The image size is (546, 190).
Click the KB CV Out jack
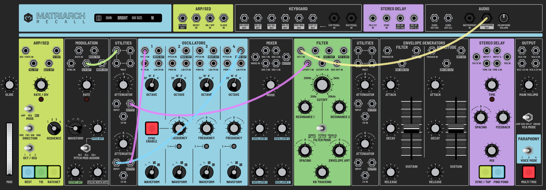(x=285, y=18)
